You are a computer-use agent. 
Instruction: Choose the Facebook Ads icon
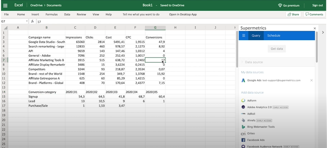pyautogui.click(x=243, y=140)
